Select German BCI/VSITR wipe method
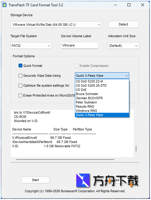This screenshot has height=200, width=151. (x=102, y=98)
